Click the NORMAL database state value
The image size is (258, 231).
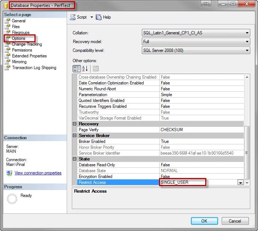[x=202, y=171]
